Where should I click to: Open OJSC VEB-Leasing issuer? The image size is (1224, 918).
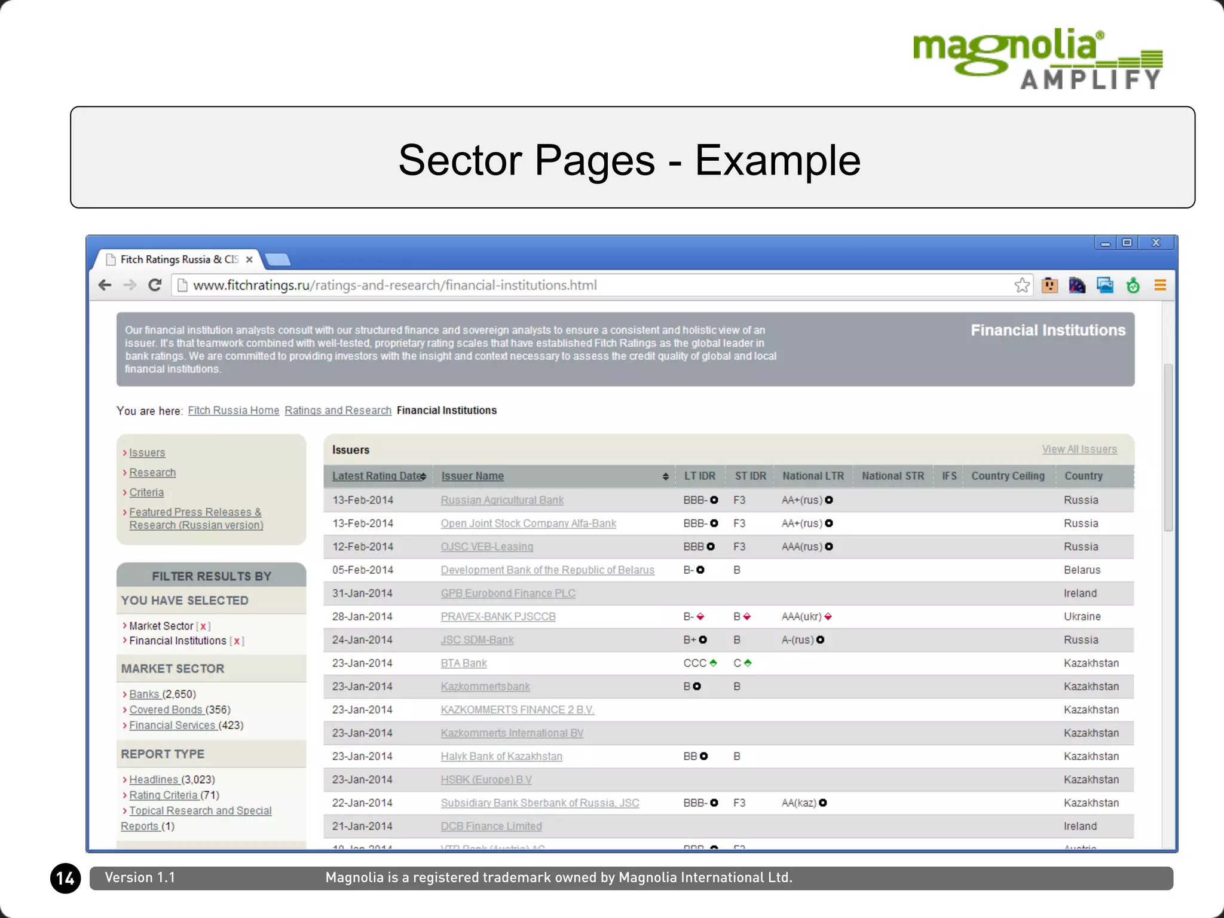pos(487,547)
